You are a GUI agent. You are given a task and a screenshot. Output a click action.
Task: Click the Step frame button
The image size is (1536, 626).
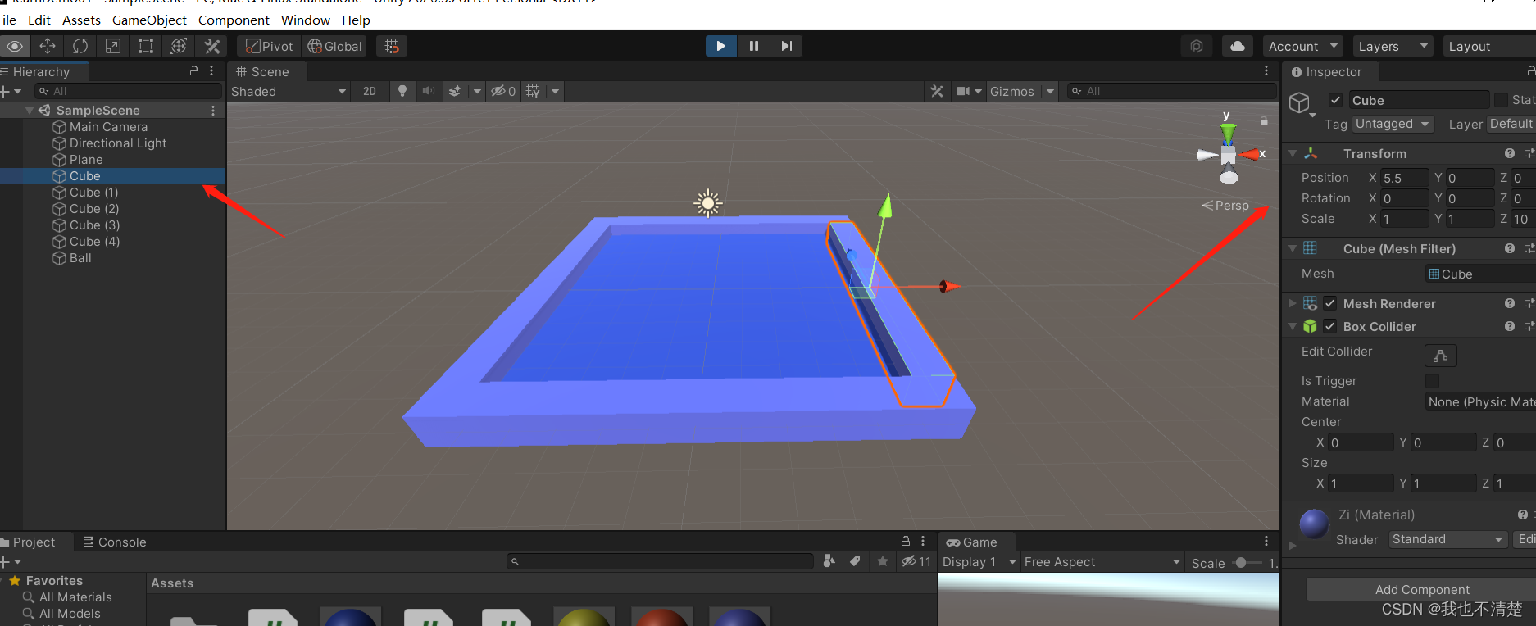(x=786, y=46)
